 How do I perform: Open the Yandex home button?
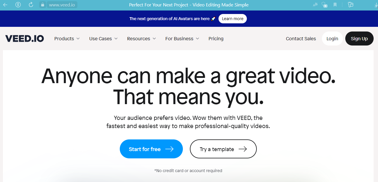point(18,5)
